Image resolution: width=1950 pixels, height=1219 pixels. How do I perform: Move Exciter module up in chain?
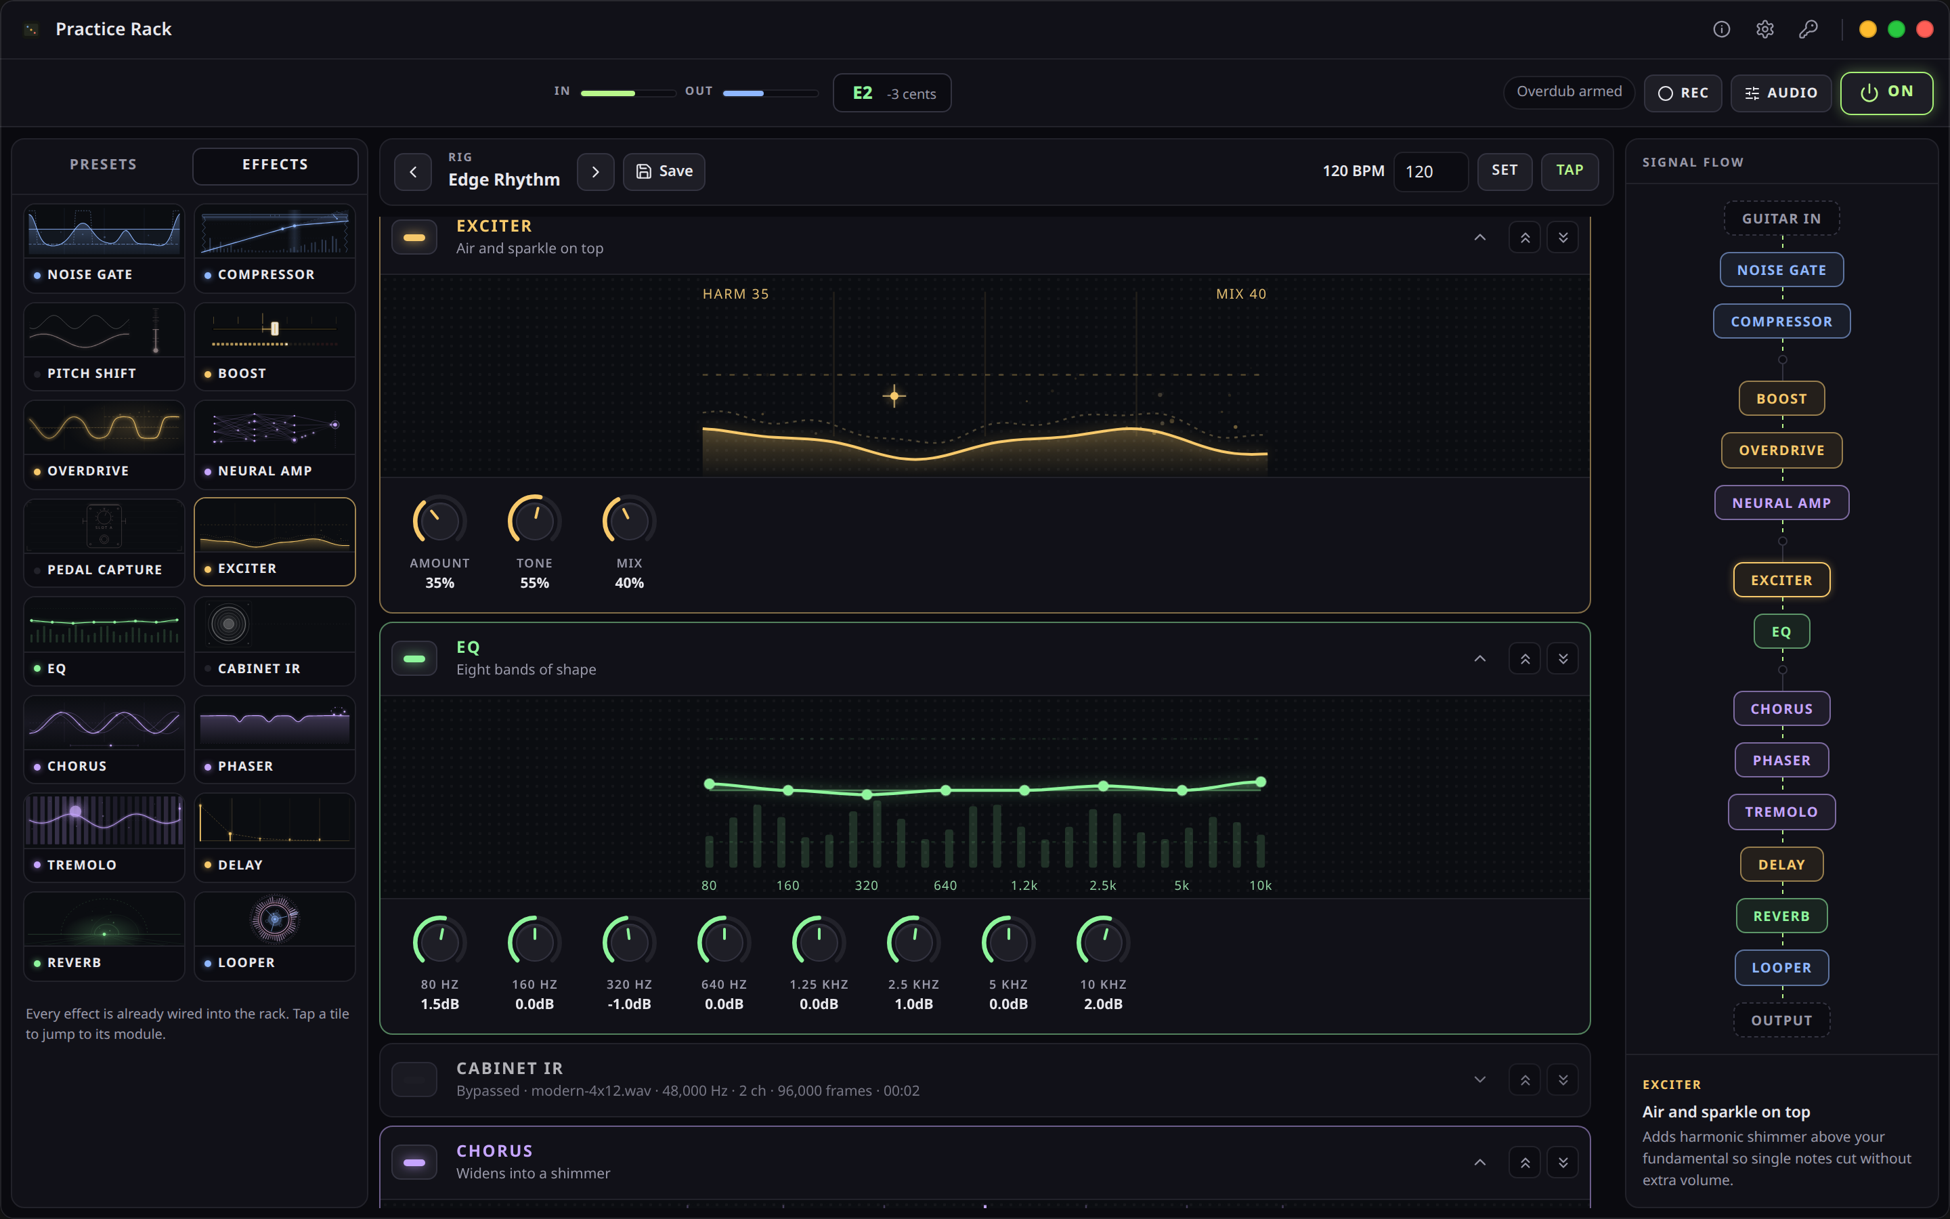pos(1525,238)
